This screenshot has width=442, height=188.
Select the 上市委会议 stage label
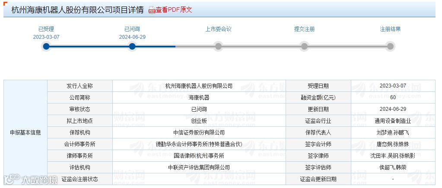[x=219, y=29]
